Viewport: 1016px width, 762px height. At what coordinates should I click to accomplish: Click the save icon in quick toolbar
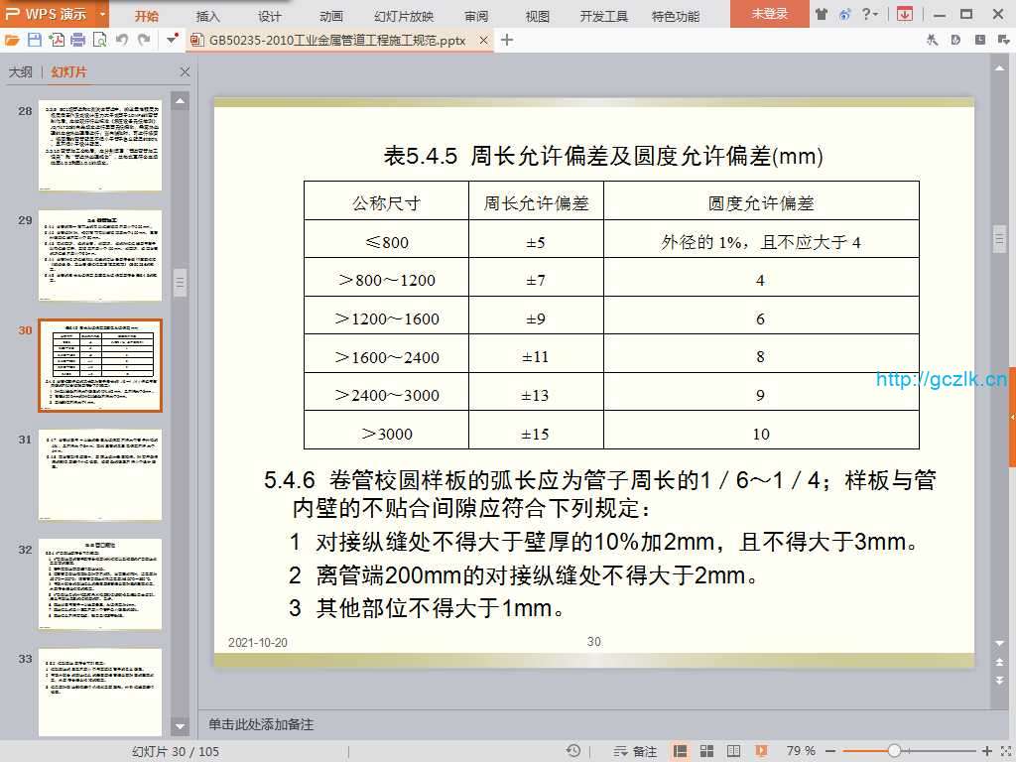pos(35,40)
